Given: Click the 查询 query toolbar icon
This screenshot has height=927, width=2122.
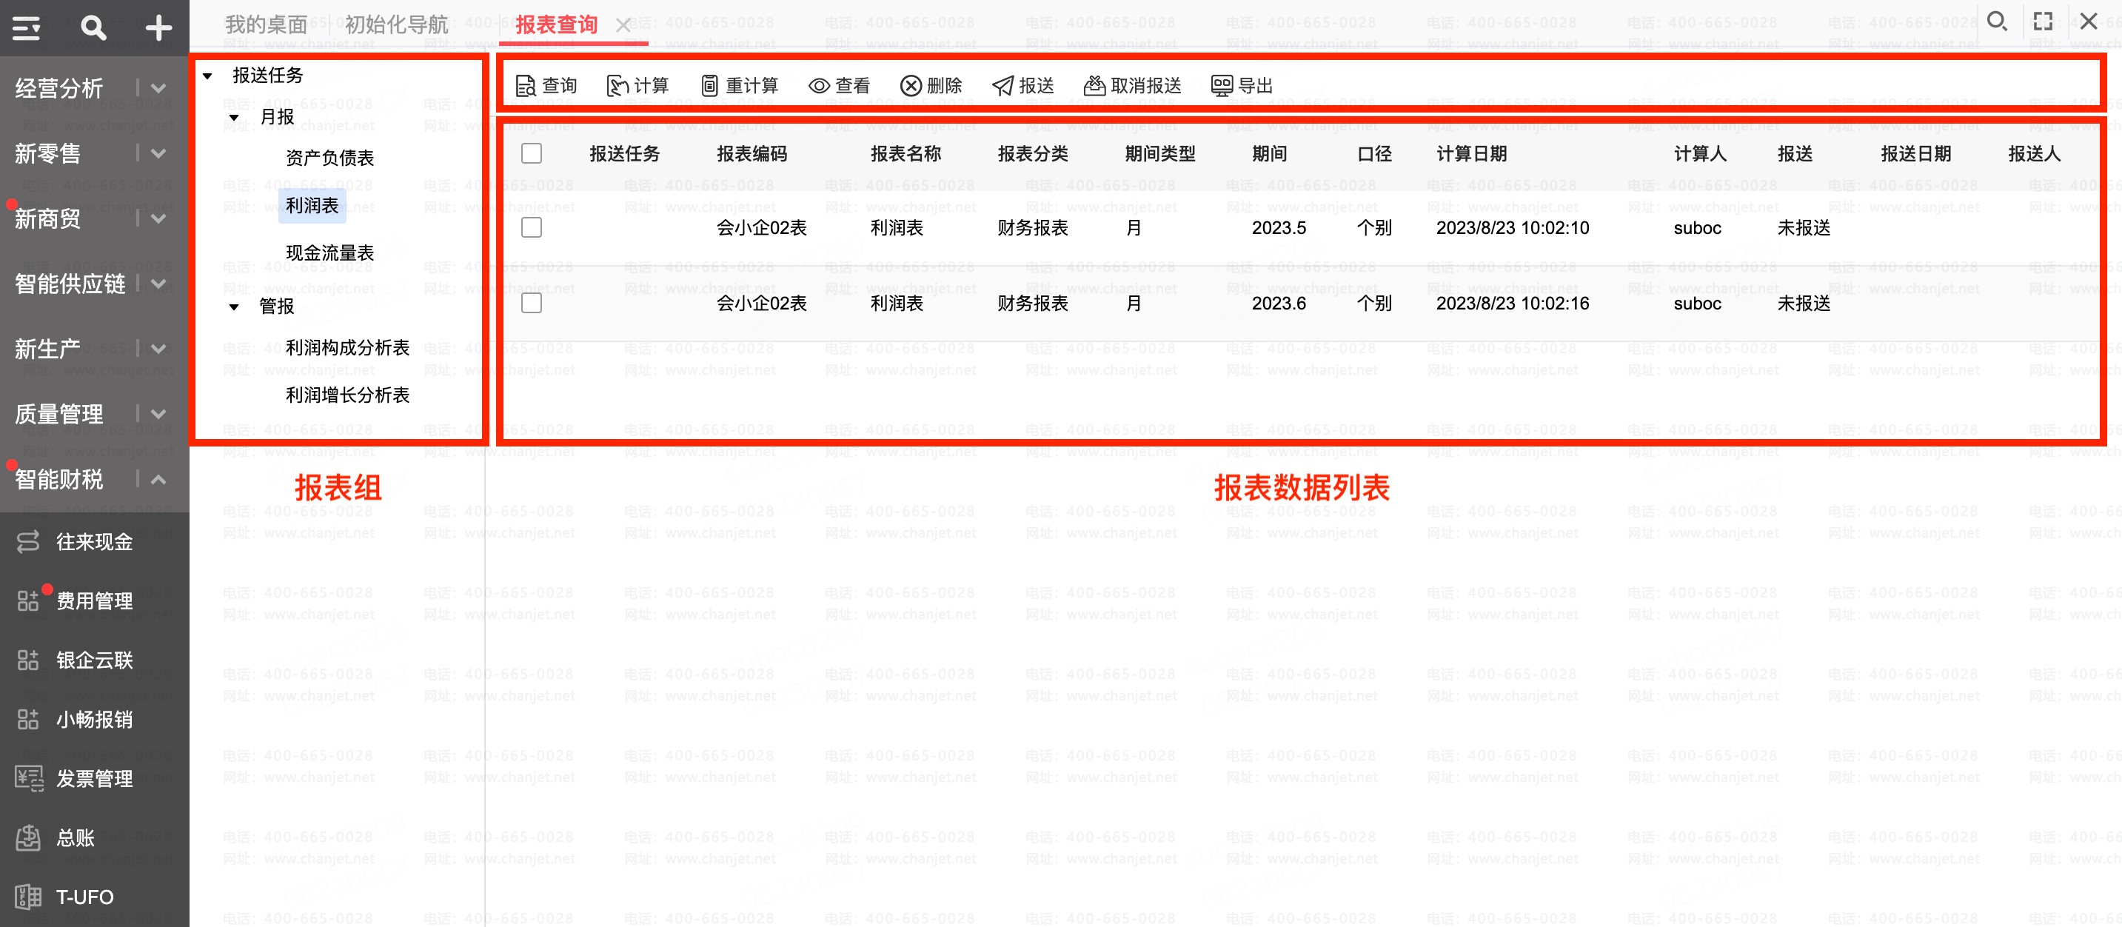Looking at the screenshot, I should click(x=526, y=86).
